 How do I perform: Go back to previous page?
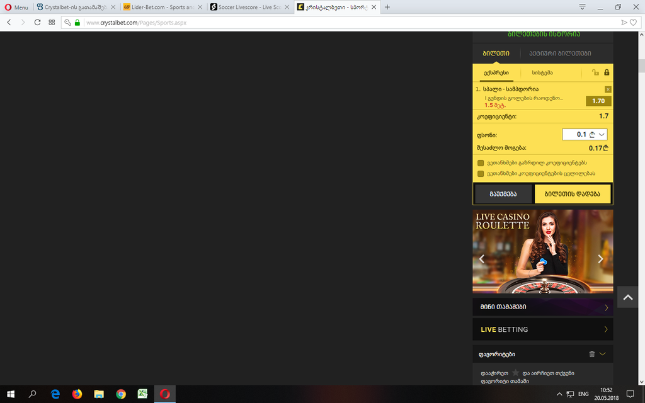pyautogui.click(x=9, y=22)
